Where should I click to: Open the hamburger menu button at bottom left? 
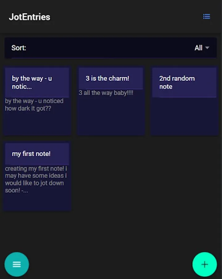17,264
